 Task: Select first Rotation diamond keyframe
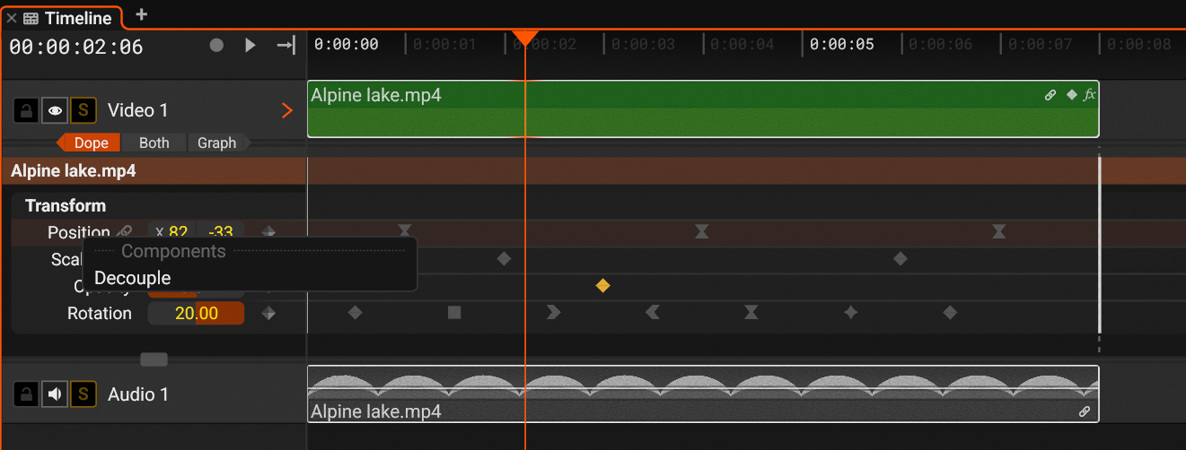tap(356, 313)
